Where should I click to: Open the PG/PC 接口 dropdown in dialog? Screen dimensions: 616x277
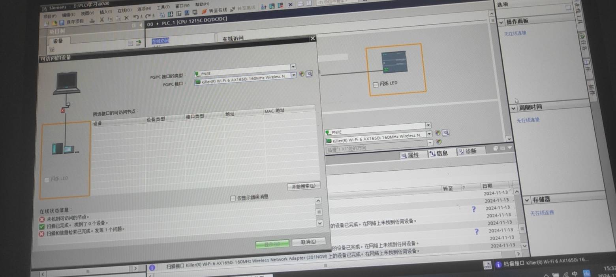click(x=293, y=75)
